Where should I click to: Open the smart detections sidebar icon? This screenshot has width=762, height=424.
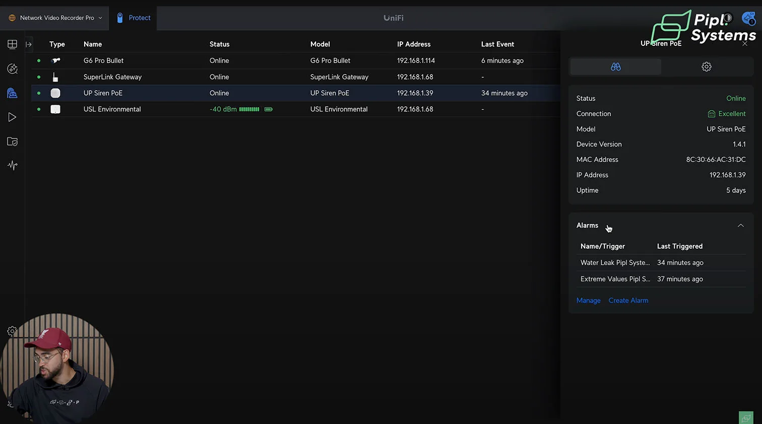pyautogui.click(x=12, y=68)
